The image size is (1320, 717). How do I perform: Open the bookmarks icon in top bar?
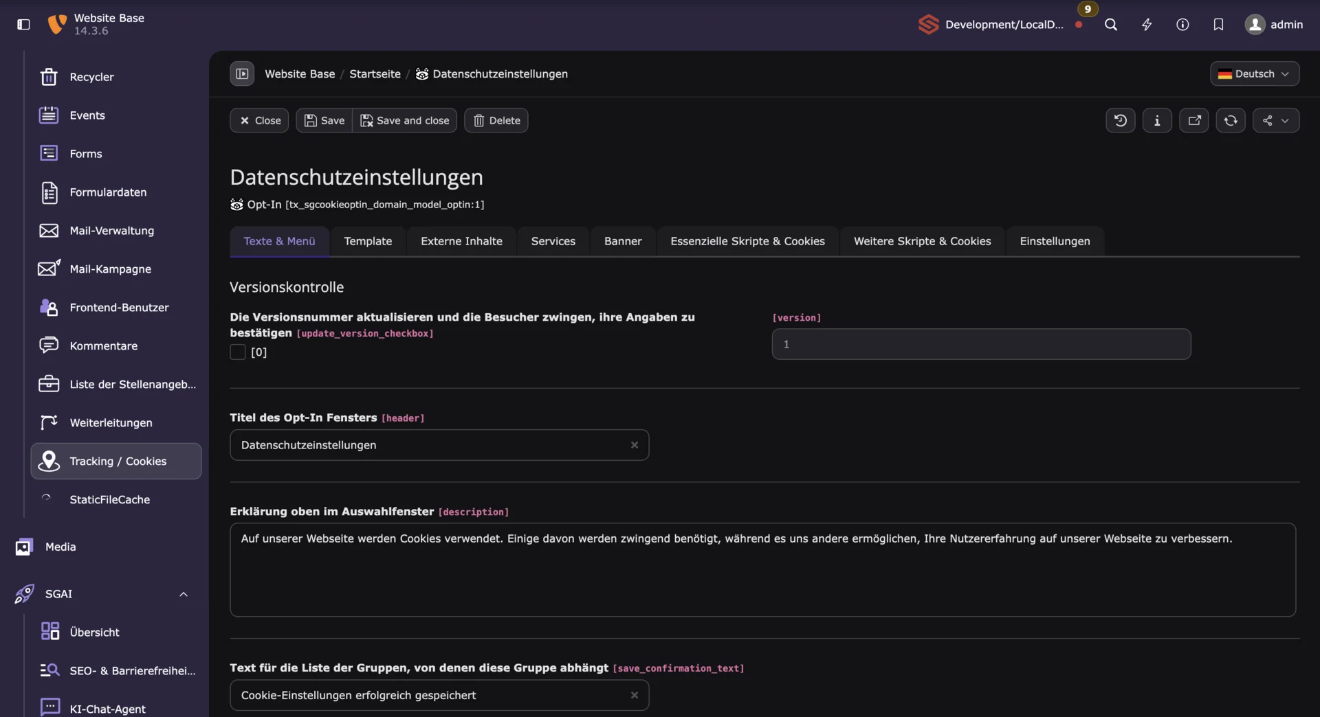pos(1218,25)
